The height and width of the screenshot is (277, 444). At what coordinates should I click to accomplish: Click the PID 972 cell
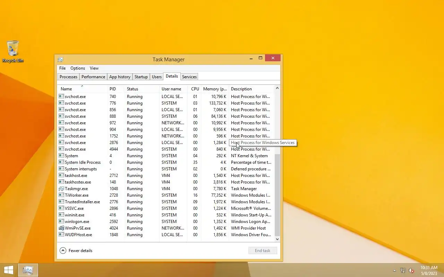point(113,123)
